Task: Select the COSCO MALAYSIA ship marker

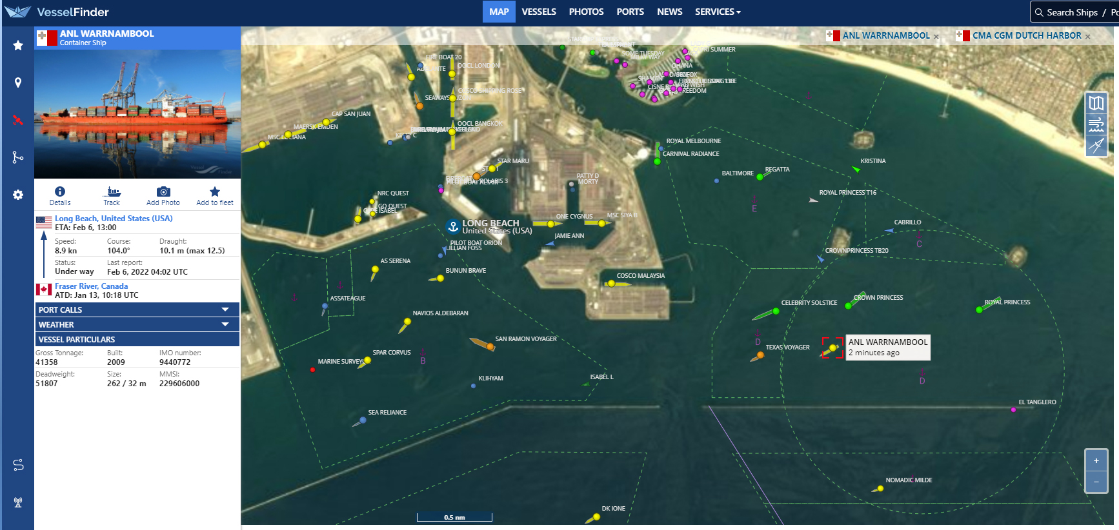Action: coord(613,284)
